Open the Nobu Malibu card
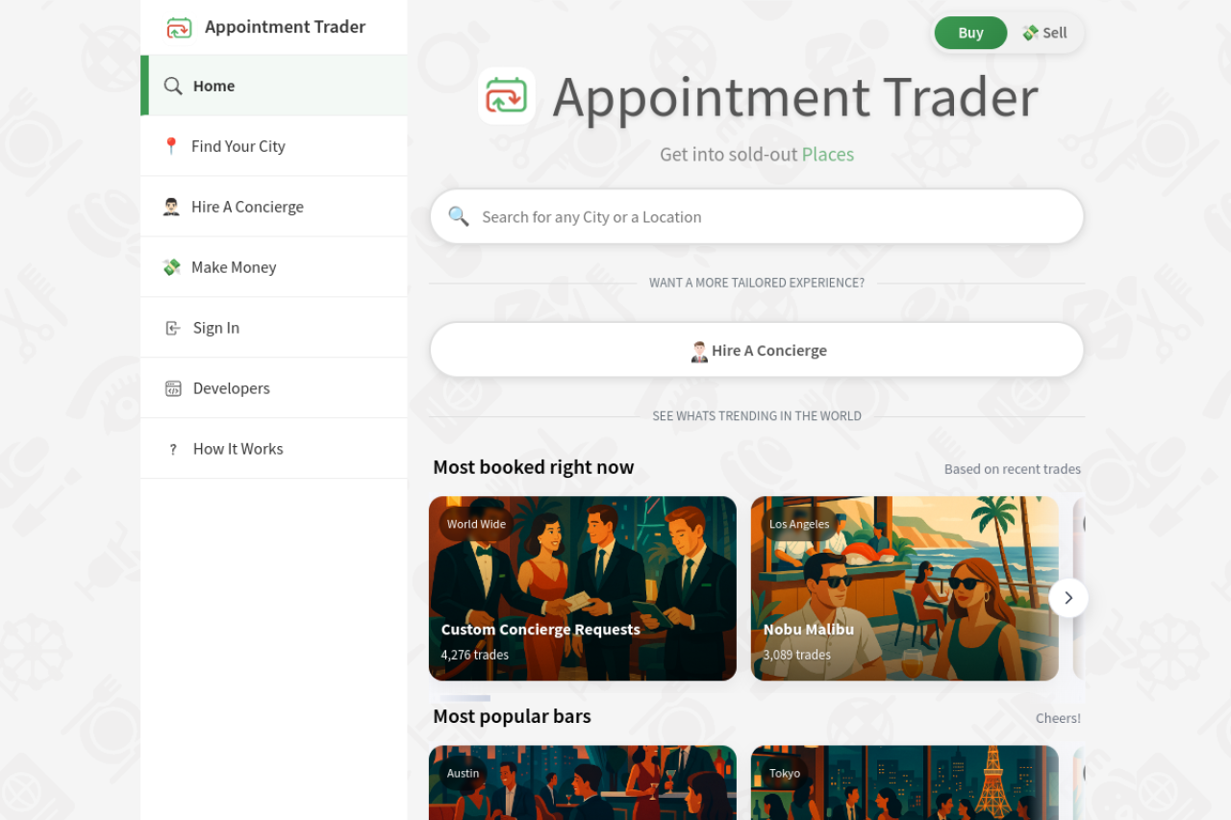The width and height of the screenshot is (1231, 820). click(905, 588)
